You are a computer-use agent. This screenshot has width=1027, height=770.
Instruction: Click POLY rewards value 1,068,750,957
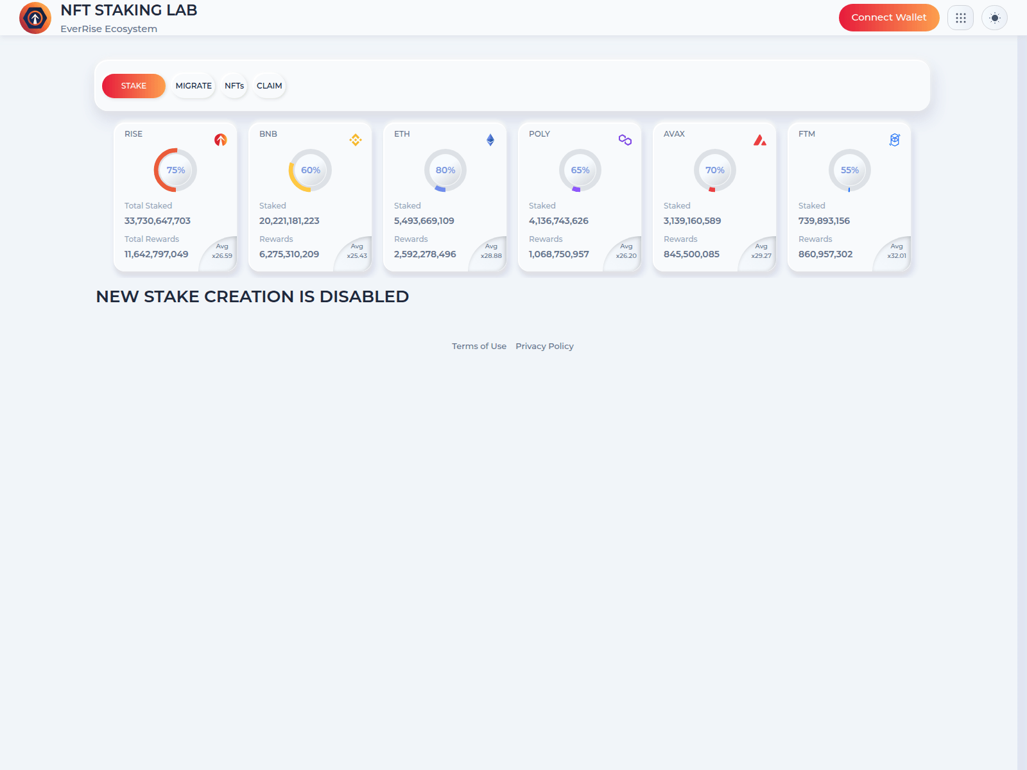click(x=558, y=254)
